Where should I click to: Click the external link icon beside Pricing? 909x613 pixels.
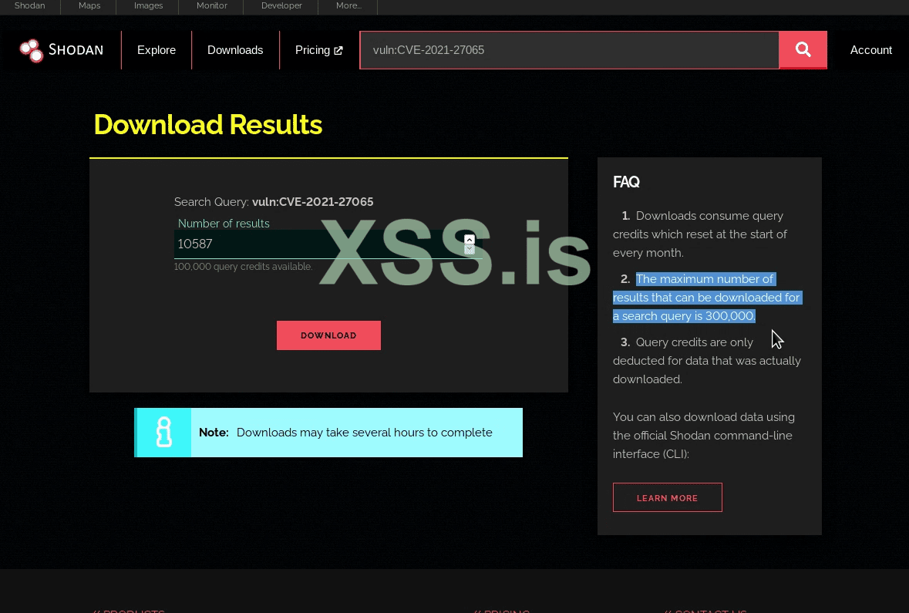coord(338,50)
